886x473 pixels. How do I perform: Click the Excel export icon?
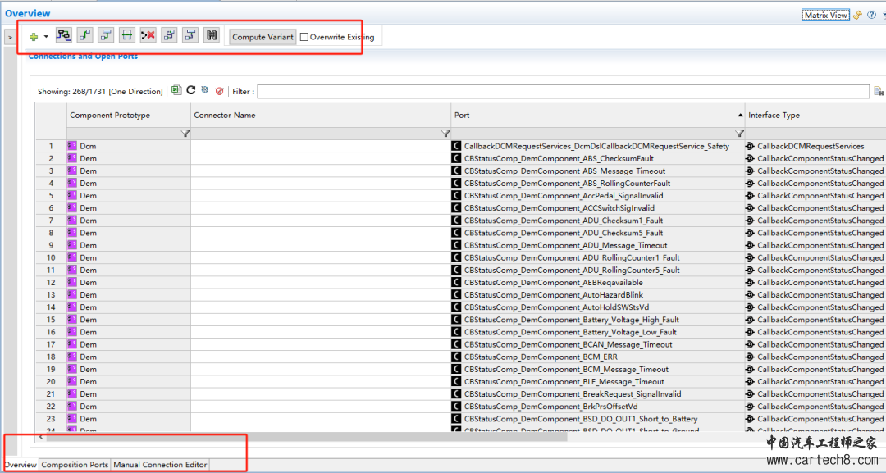point(176,90)
